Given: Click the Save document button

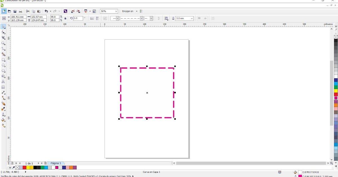Looking at the screenshot, I should point(15,11).
